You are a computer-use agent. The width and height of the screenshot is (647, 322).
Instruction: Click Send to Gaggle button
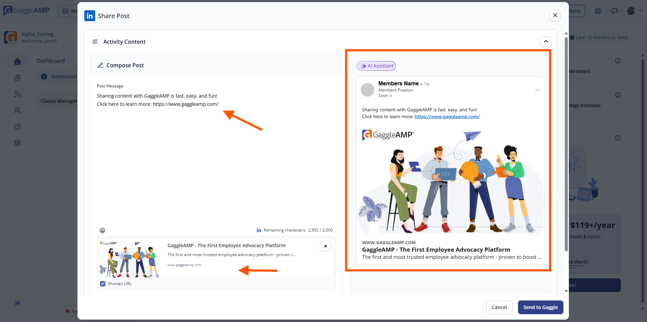(541, 307)
